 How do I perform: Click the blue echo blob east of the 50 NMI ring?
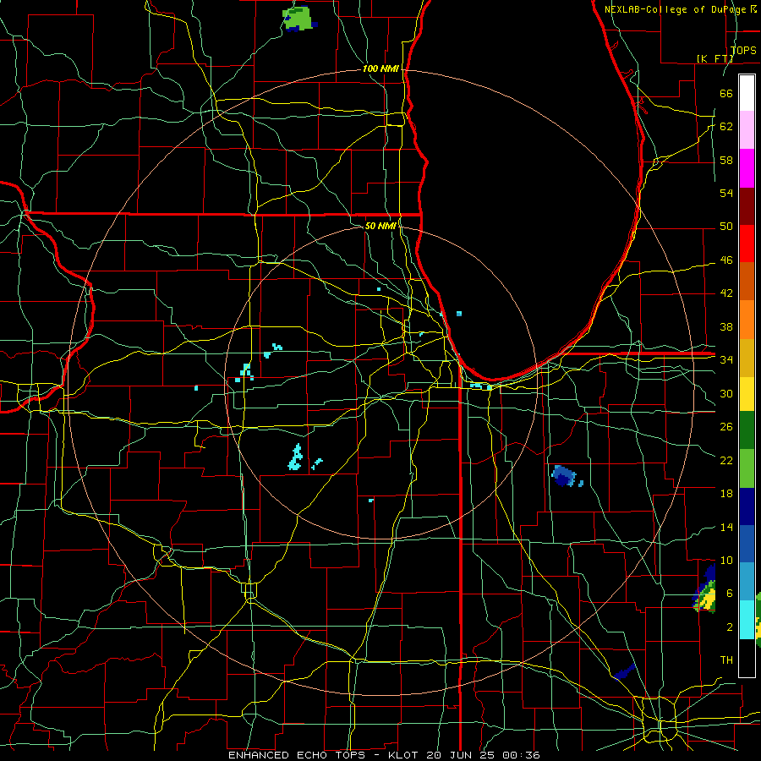(566, 475)
